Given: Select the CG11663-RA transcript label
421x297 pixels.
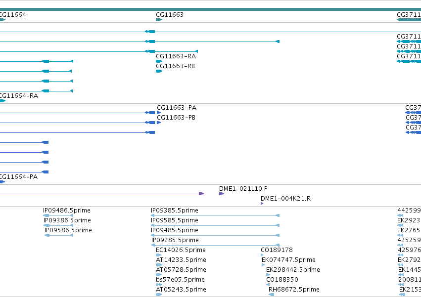Looking at the screenshot, I should (176, 56).
